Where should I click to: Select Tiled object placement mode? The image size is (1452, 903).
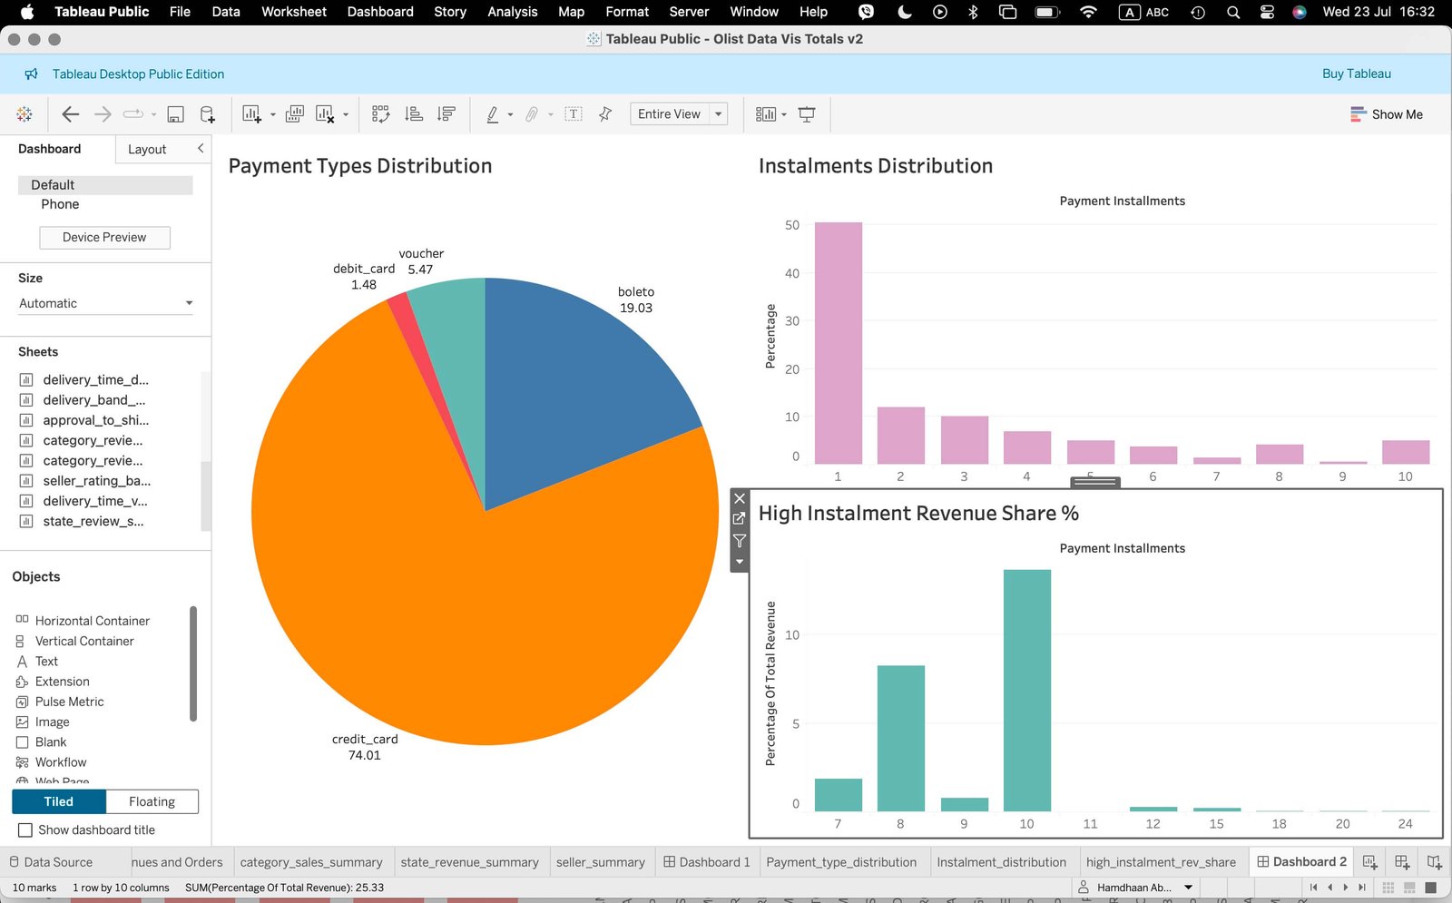[x=59, y=802]
